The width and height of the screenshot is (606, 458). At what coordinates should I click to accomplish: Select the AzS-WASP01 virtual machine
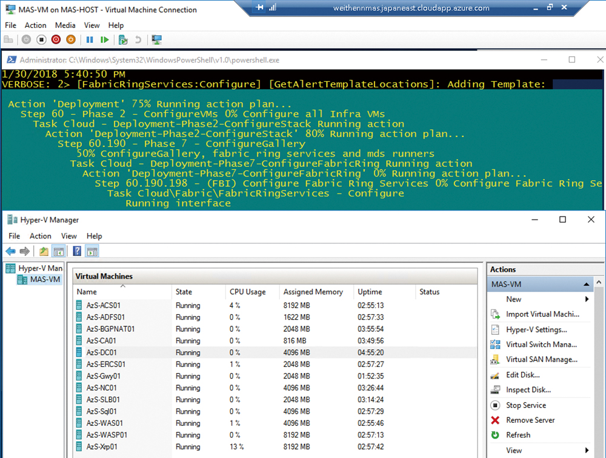pyautogui.click(x=275, y=435)
